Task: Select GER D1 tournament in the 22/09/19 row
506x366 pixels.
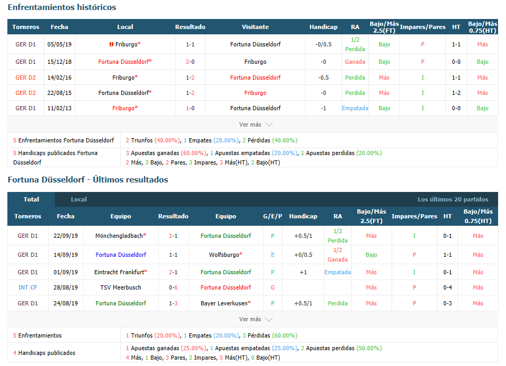Action: (x=28, y=236)
